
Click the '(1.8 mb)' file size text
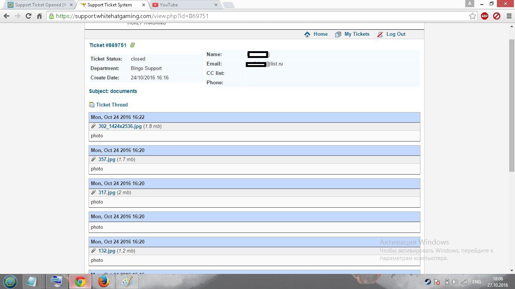point(153,126)
